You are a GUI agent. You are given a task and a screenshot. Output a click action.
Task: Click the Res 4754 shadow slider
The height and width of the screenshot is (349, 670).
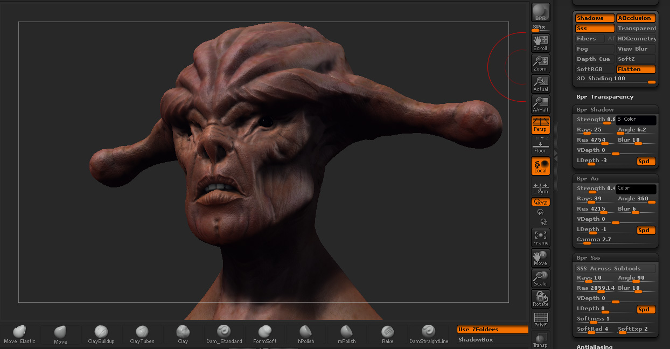pos(595,141)
